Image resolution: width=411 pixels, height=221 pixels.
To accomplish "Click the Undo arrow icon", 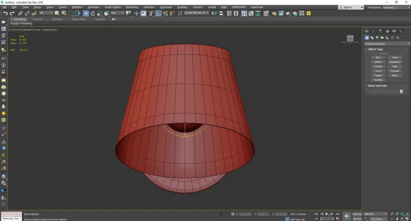I will (x=5, y=13).
